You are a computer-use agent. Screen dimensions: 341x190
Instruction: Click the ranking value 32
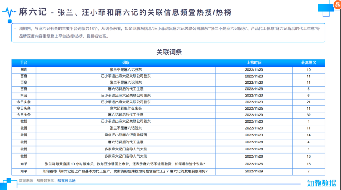pos(309,115)
